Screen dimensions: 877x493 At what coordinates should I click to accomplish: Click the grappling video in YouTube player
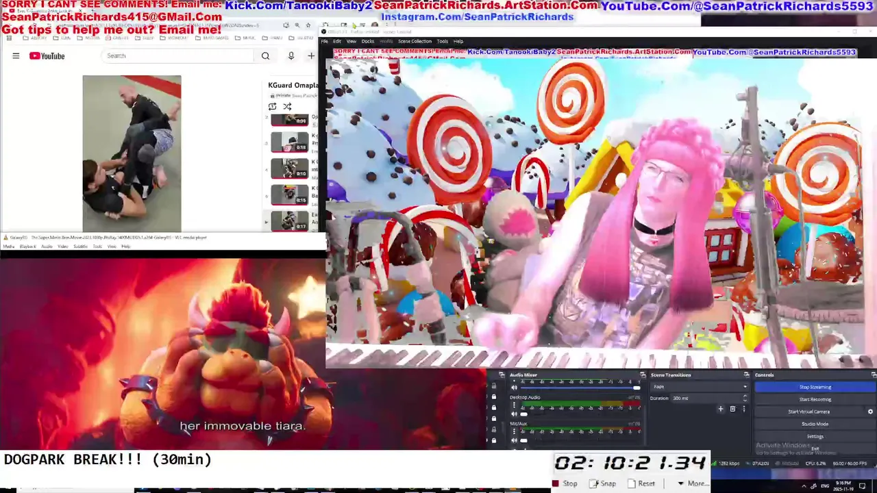(x=132, y=153)
